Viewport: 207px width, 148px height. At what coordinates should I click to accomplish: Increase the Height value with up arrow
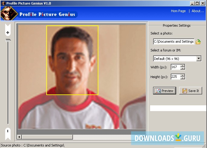coord(182,75)
